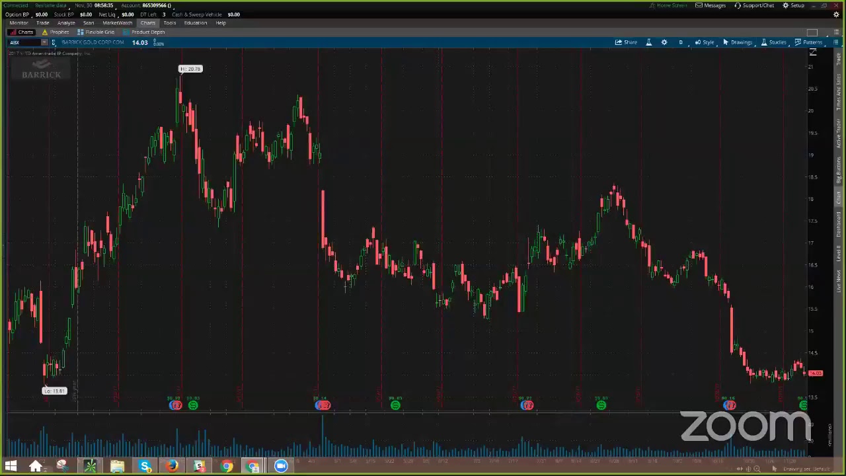The image size is (846, 476).
Task: Open the Active Trader sidebar panel
Action: [839, 134]
